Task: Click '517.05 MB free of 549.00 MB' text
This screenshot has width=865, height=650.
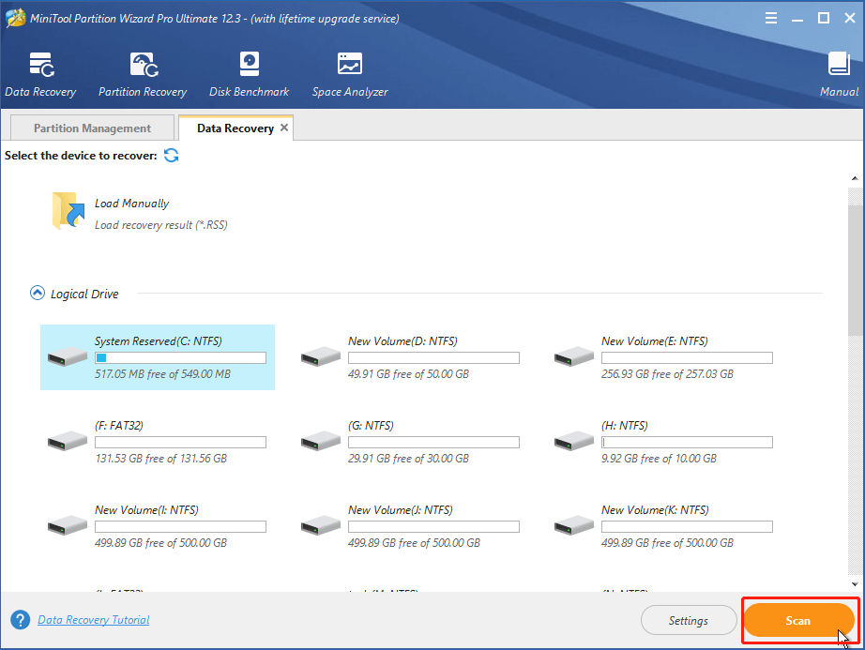Action: coord(162,374)
